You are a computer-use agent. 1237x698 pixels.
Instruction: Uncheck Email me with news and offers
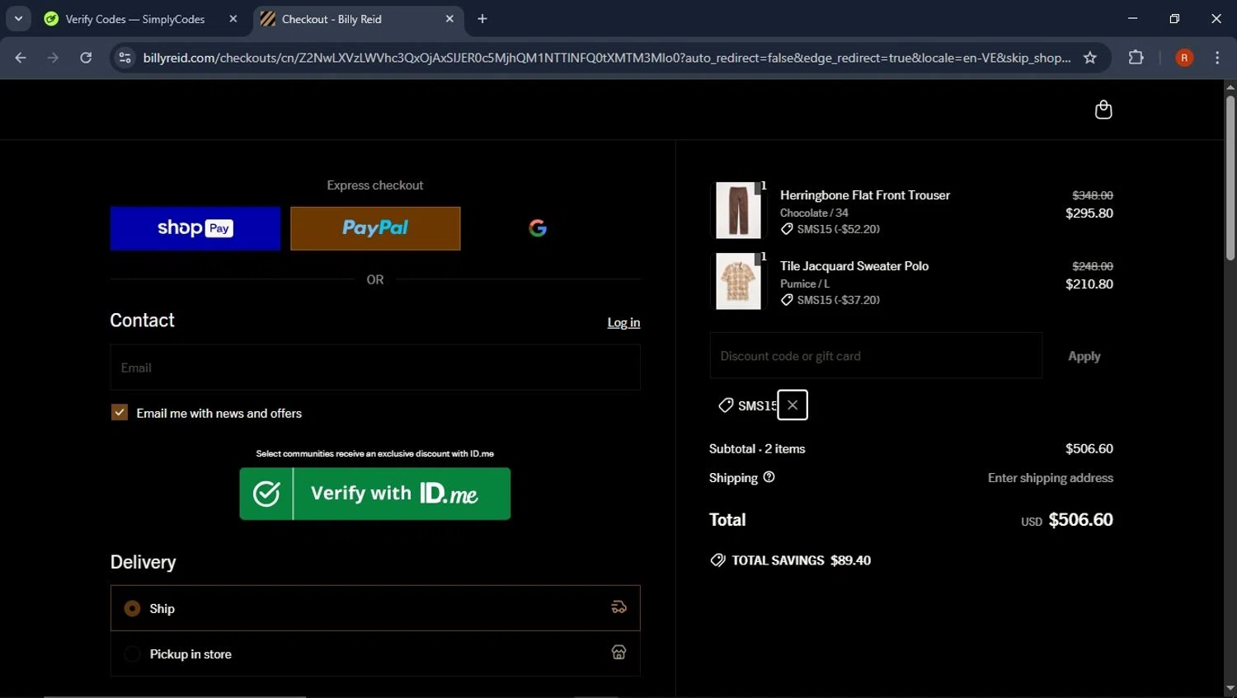(120, 413)
